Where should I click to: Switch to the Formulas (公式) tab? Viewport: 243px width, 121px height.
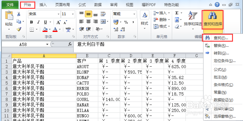click(82, 5)
